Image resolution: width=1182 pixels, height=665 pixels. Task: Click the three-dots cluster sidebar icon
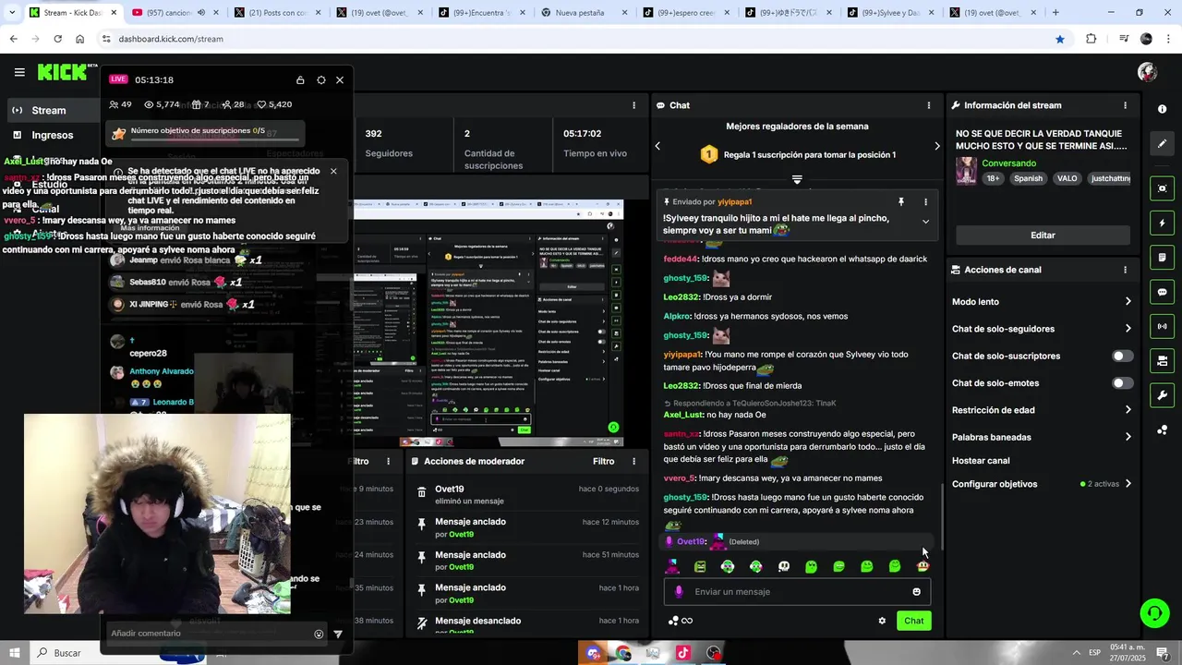pos(1162,429)
